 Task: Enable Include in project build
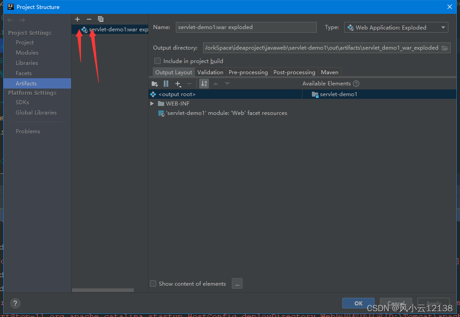[158, 61]
